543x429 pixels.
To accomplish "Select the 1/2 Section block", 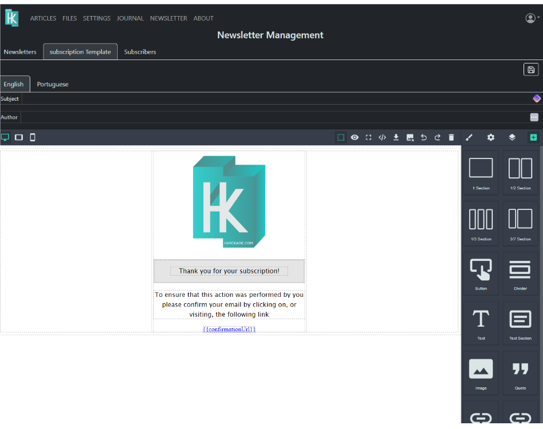I will click(520, 173).
